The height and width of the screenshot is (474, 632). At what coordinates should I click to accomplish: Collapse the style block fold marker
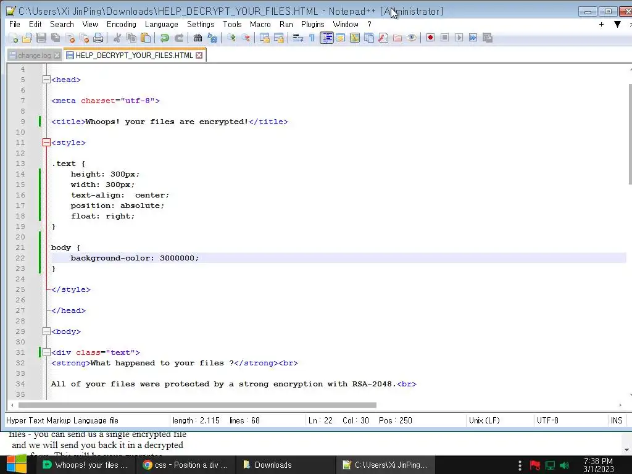(46, 143)
